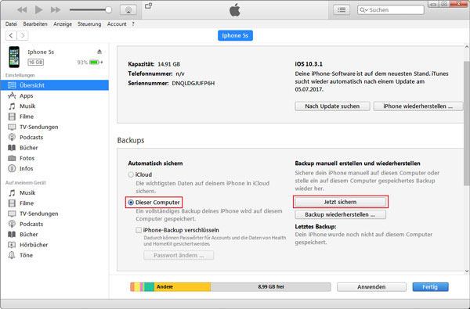Click the TV-Sendungen icon under Auf meinem Gerät

(x=12, y=214)
